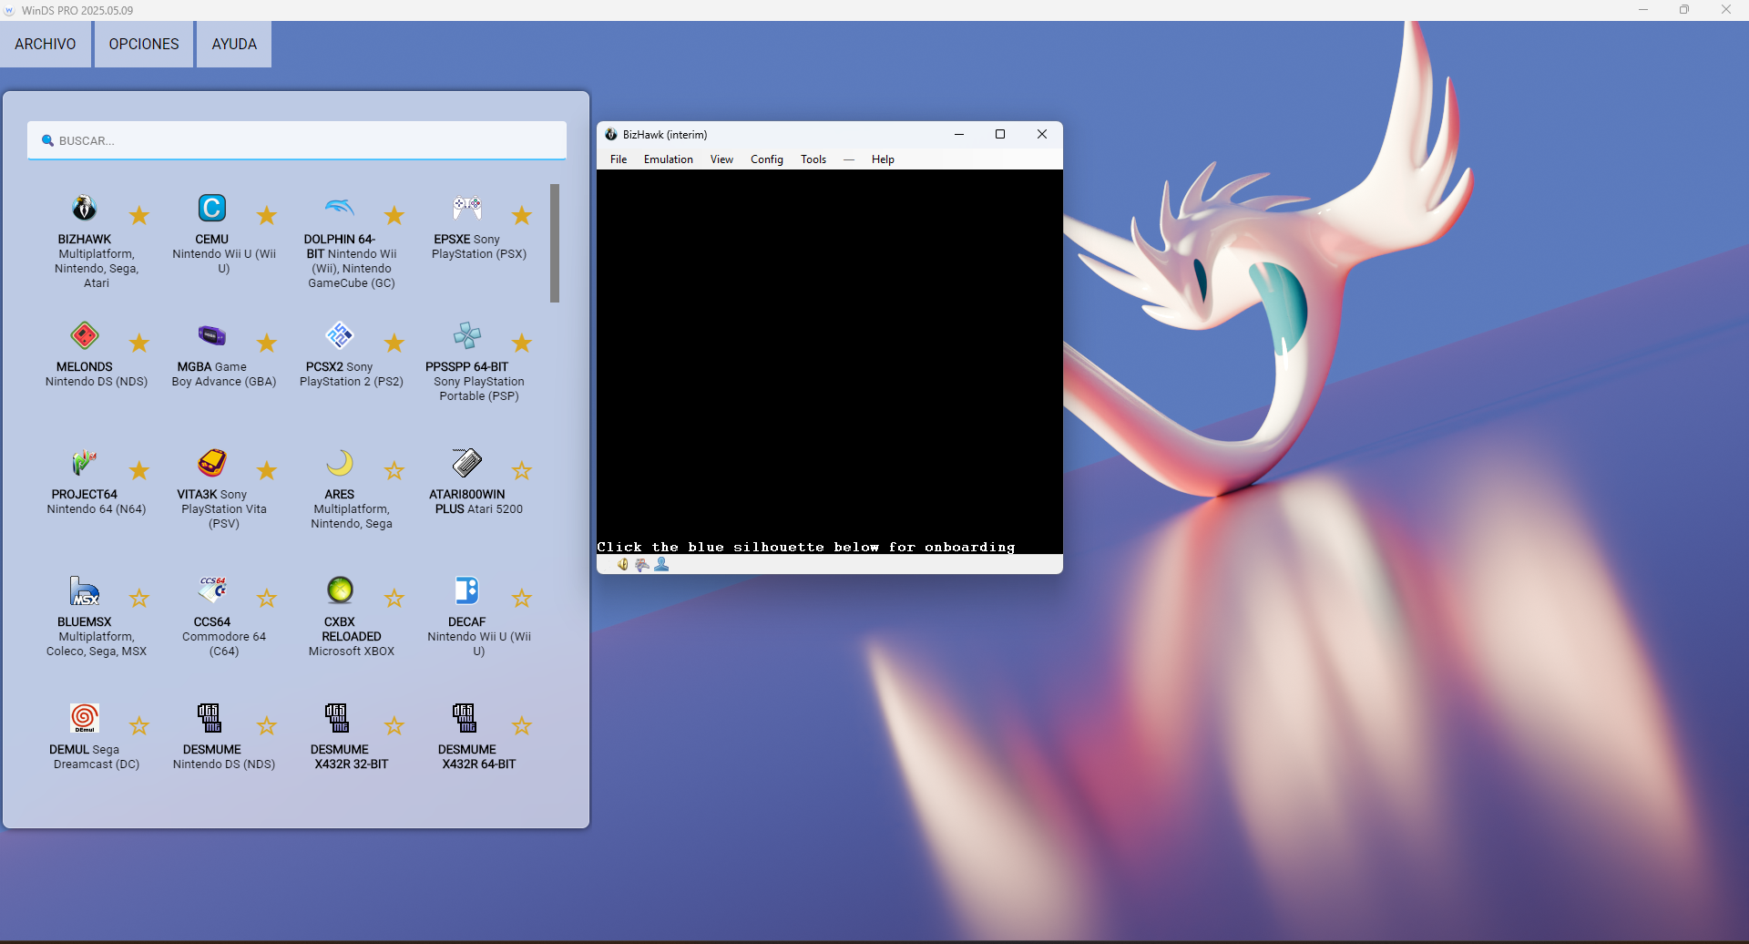Favorite Demul with its empty star

[139, 725]
